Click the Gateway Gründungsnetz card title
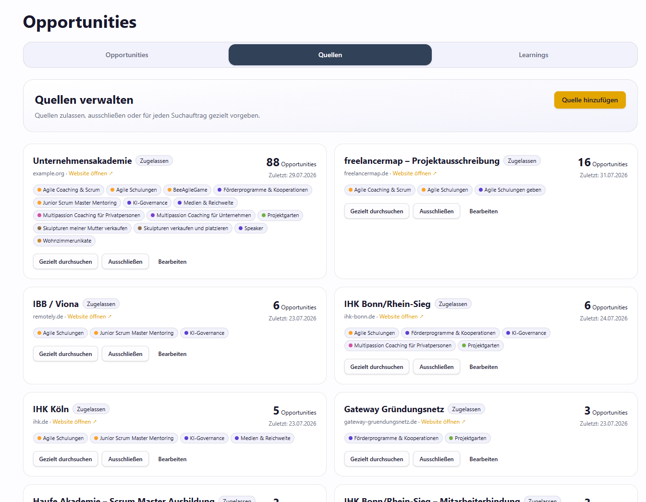Image resolution: width=646 pixels, height=502 pixels. click(394, 409)
